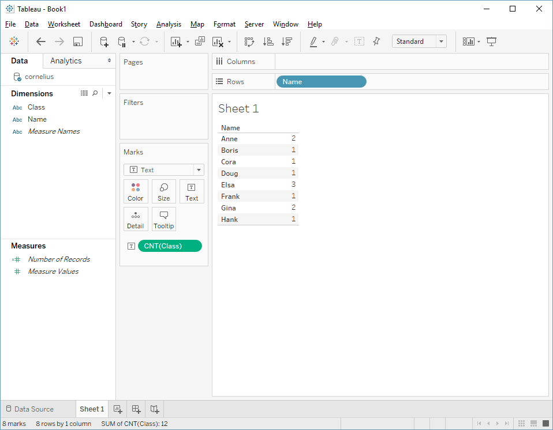Open the new worksheet dropdown arrow
The width and height of the screenshot is (553, 430).
click(x=188, y=42)
